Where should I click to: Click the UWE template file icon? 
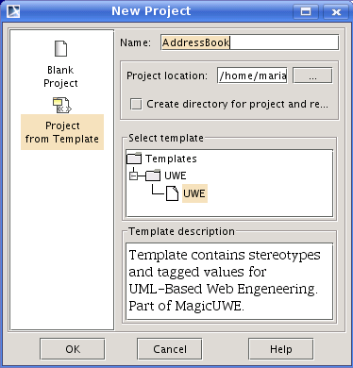coord(172,193)
